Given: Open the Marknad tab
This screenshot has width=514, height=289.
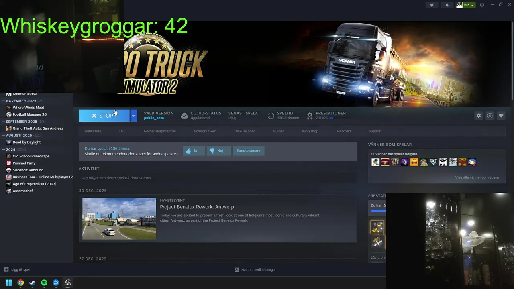Looking at the screenshot, I should click(343, 131).
